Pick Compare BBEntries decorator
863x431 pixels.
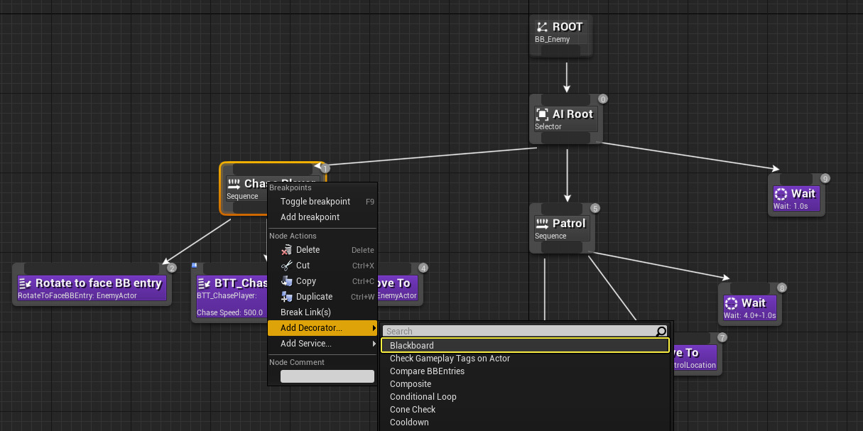pos(427,371)
